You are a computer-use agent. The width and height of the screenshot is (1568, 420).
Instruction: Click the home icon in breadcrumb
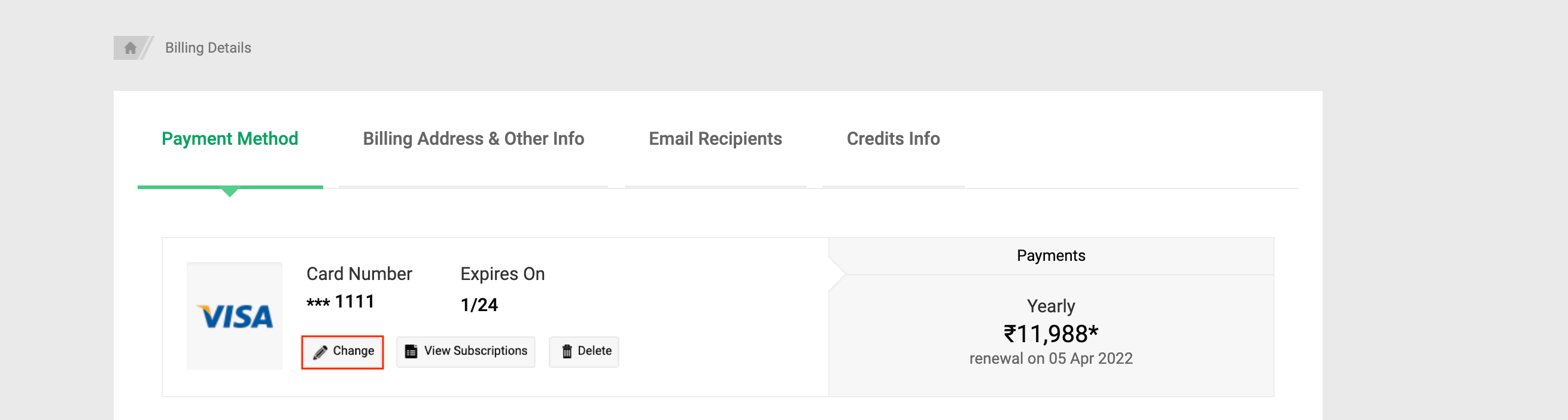130,47
